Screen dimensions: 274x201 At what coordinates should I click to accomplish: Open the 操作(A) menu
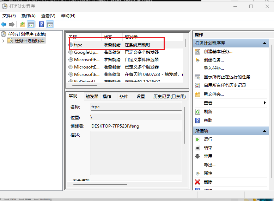pyautogui.click(x=29, y=16)
